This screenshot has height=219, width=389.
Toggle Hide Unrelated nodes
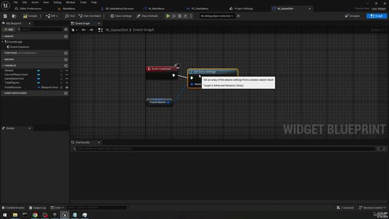point(90,16)
